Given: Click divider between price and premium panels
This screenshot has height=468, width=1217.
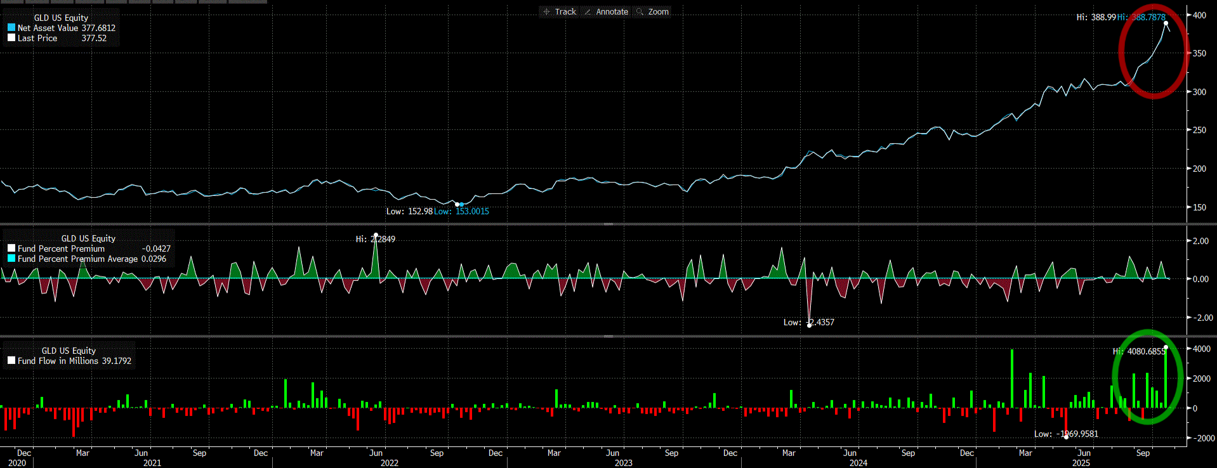Looking at the screenshot, I should pyautogui.click(x=608, y=224).
